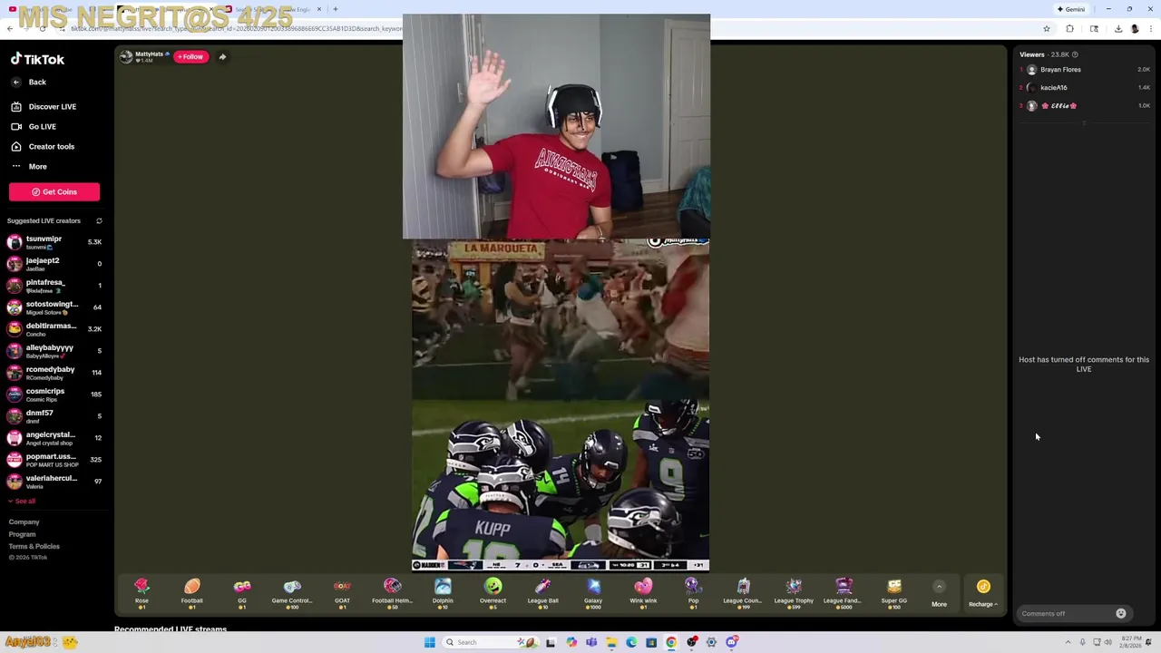
Task: Open the Program footer link
Action: click(x=22, y=534)
